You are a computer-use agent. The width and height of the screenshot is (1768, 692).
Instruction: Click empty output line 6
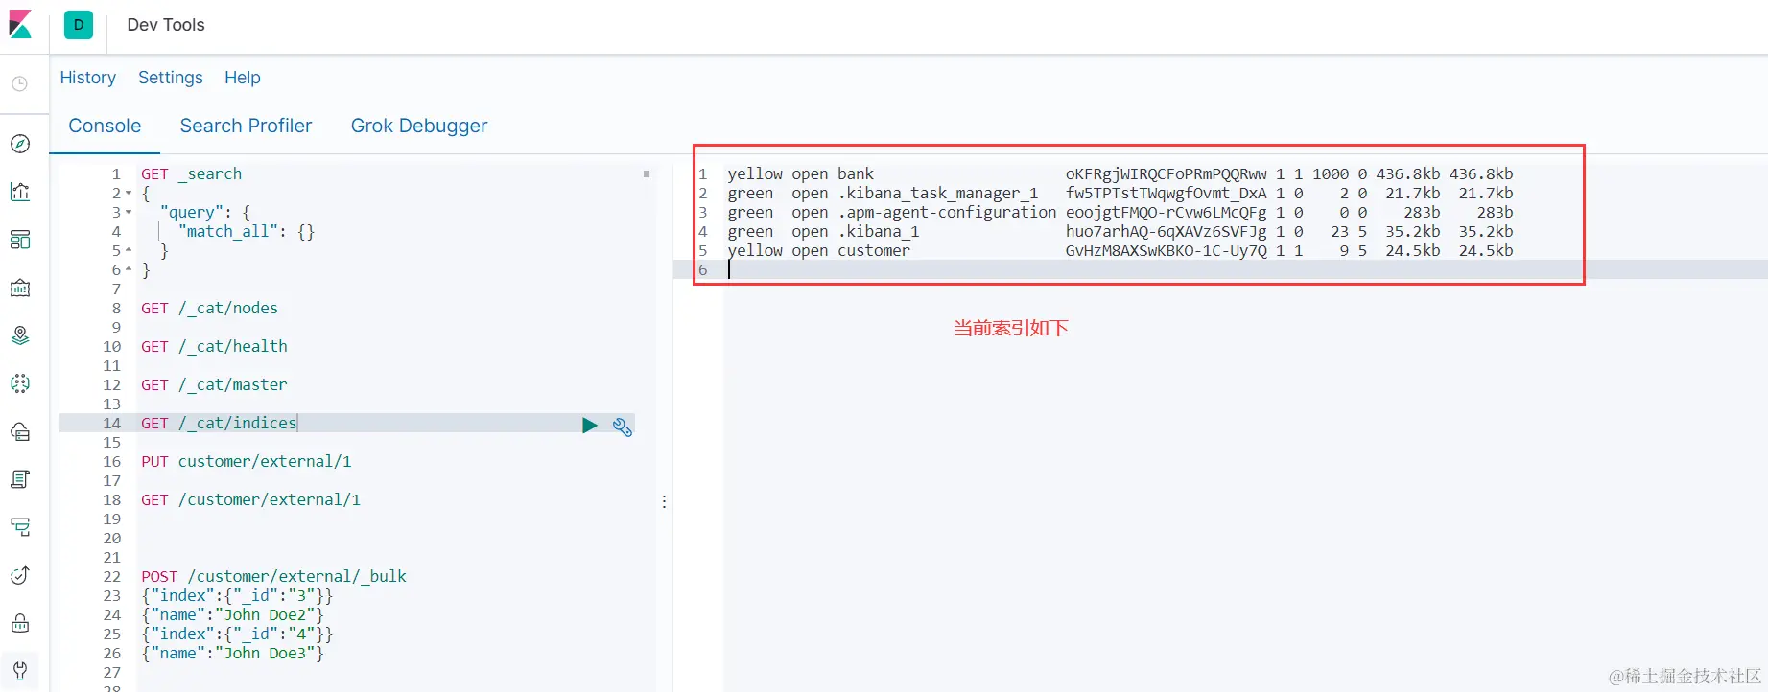tap(1245, 270)
